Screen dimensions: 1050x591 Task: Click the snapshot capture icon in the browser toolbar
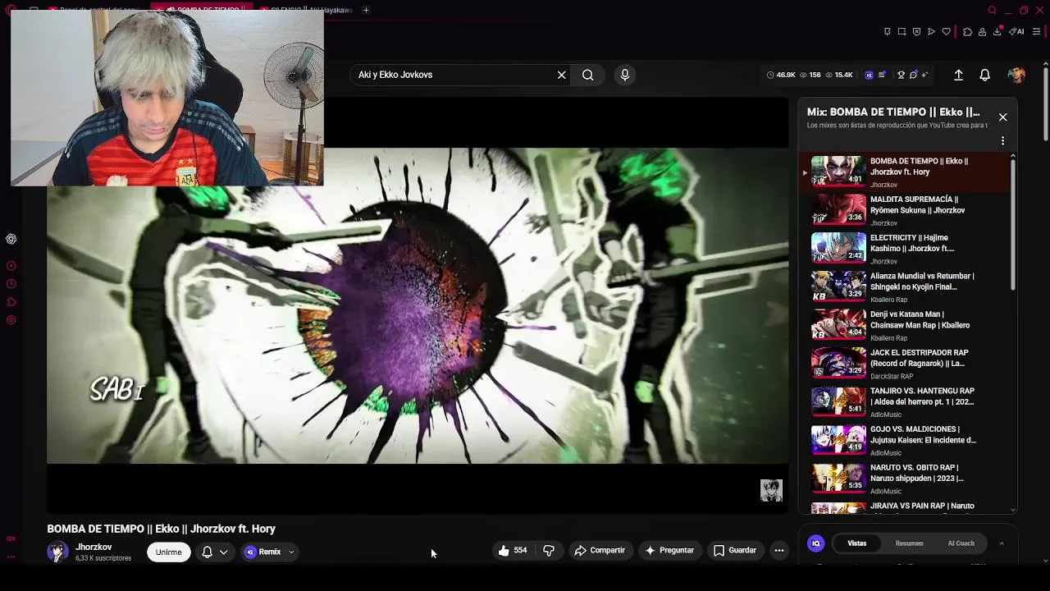tap(902, 32)
